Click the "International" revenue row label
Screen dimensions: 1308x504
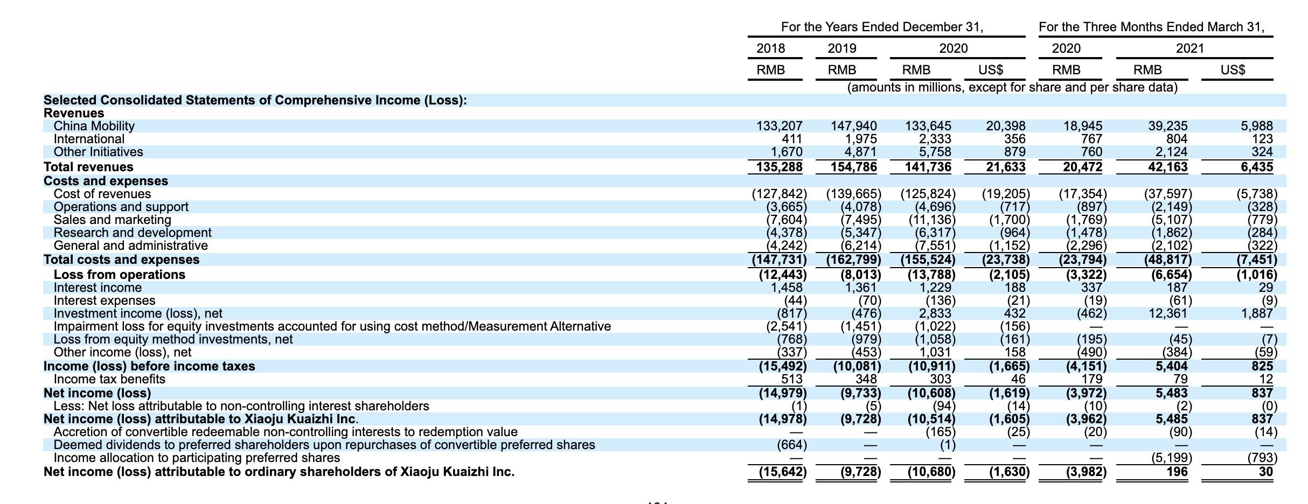click(89, 139)
